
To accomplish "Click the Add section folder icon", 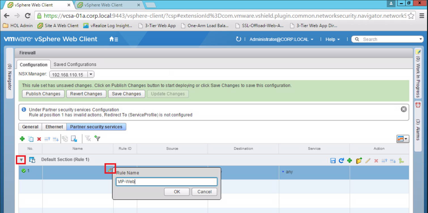I will (359, 160).
